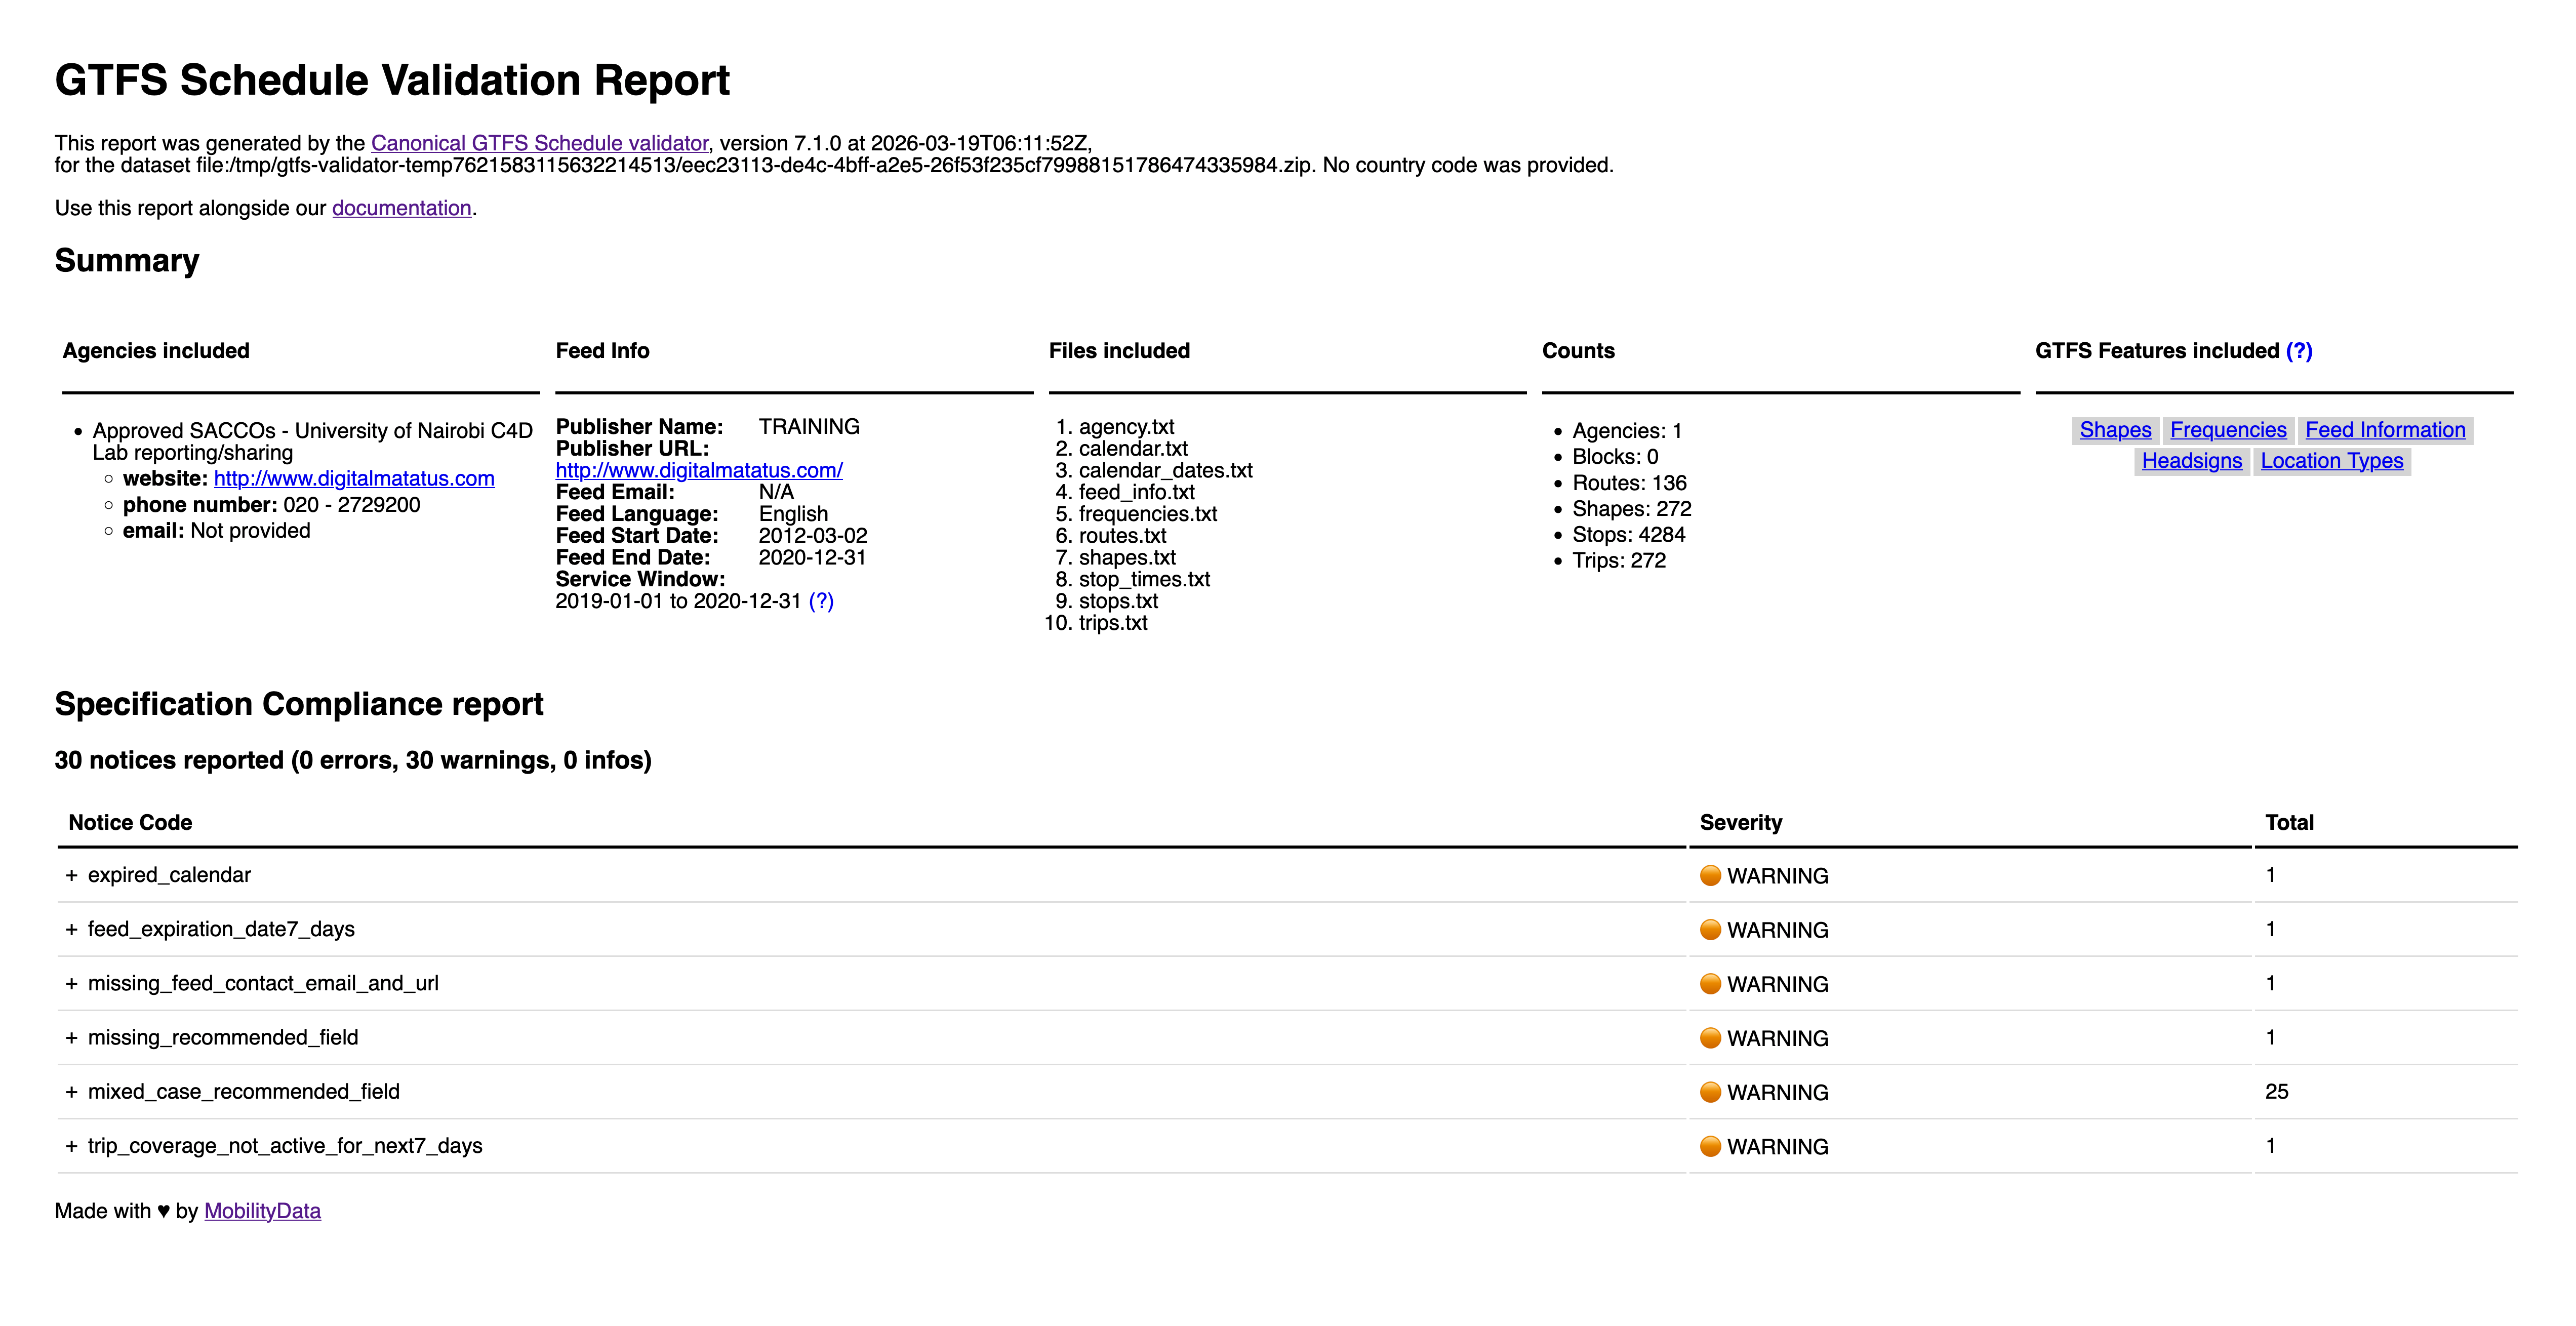The image size is (2576, 1326).
Task: Click the Headsigns feature badge
Action: pyautogui.click(x=2191, y=460)
